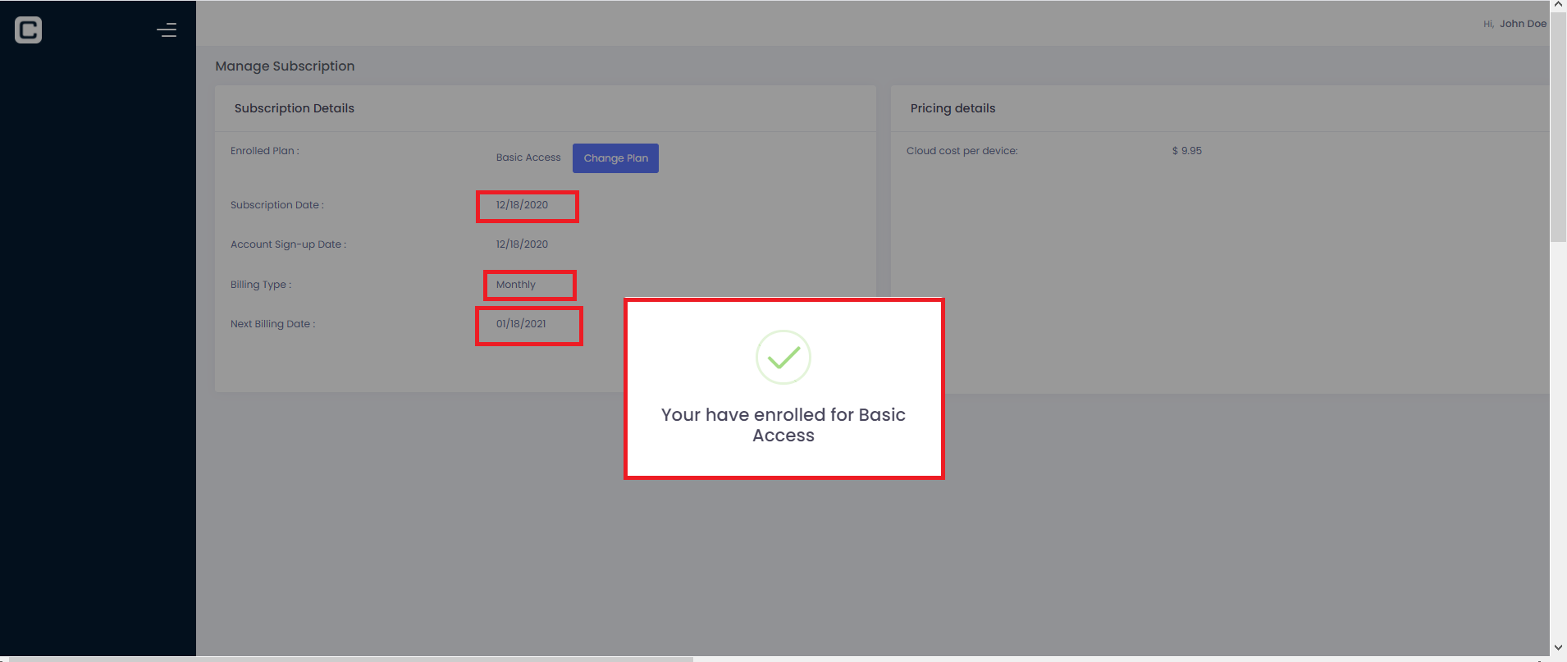Click the green success checkmark icon

click(783, 357)
